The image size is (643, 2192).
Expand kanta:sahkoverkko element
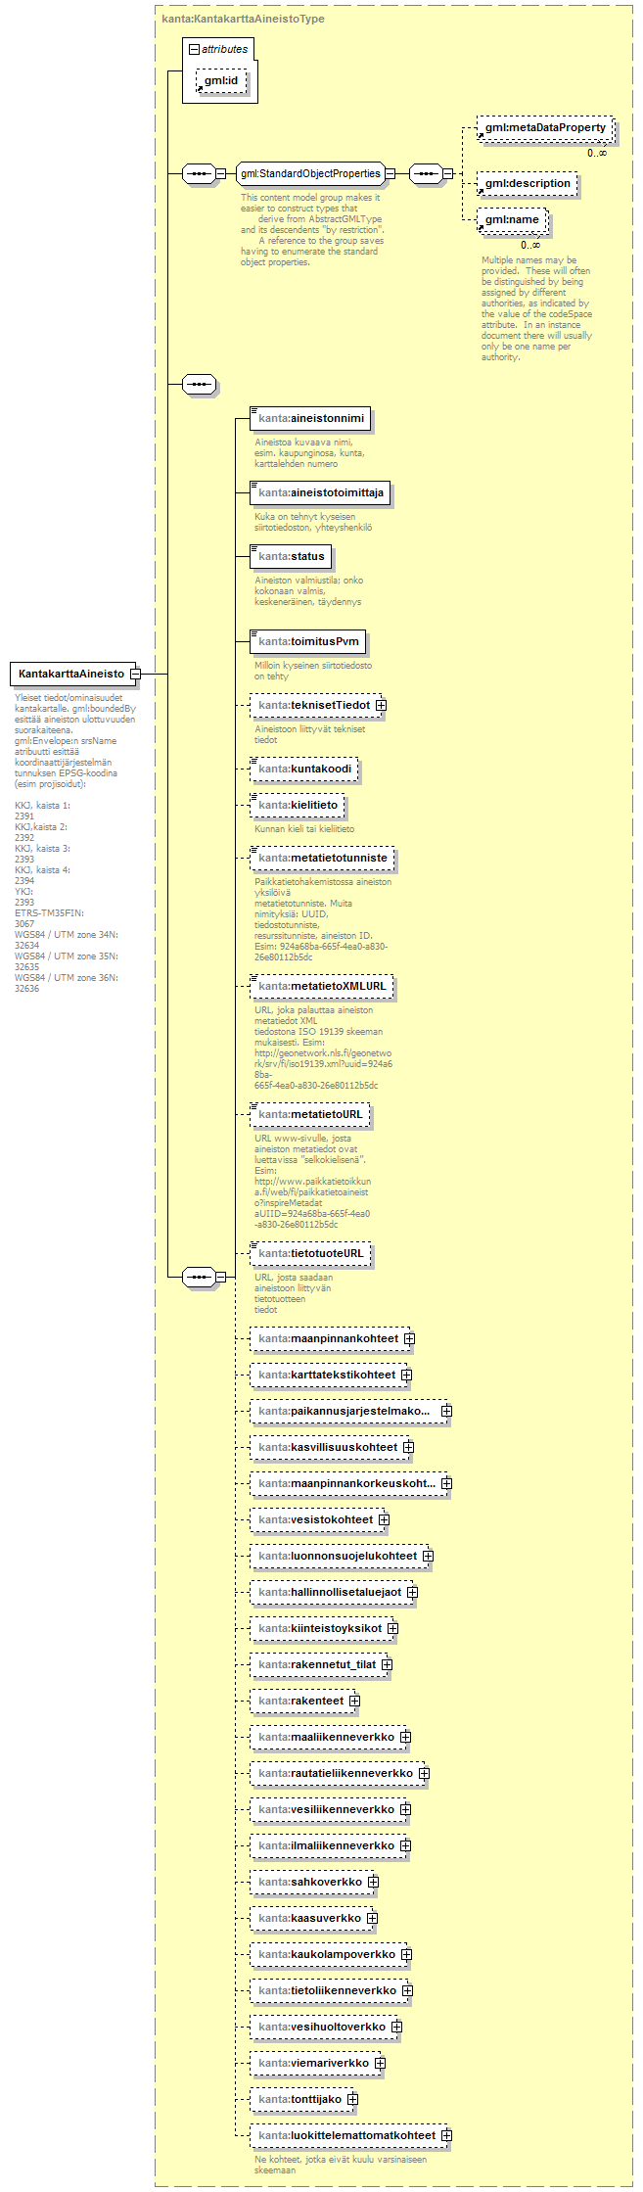[x=373, y=1882]
